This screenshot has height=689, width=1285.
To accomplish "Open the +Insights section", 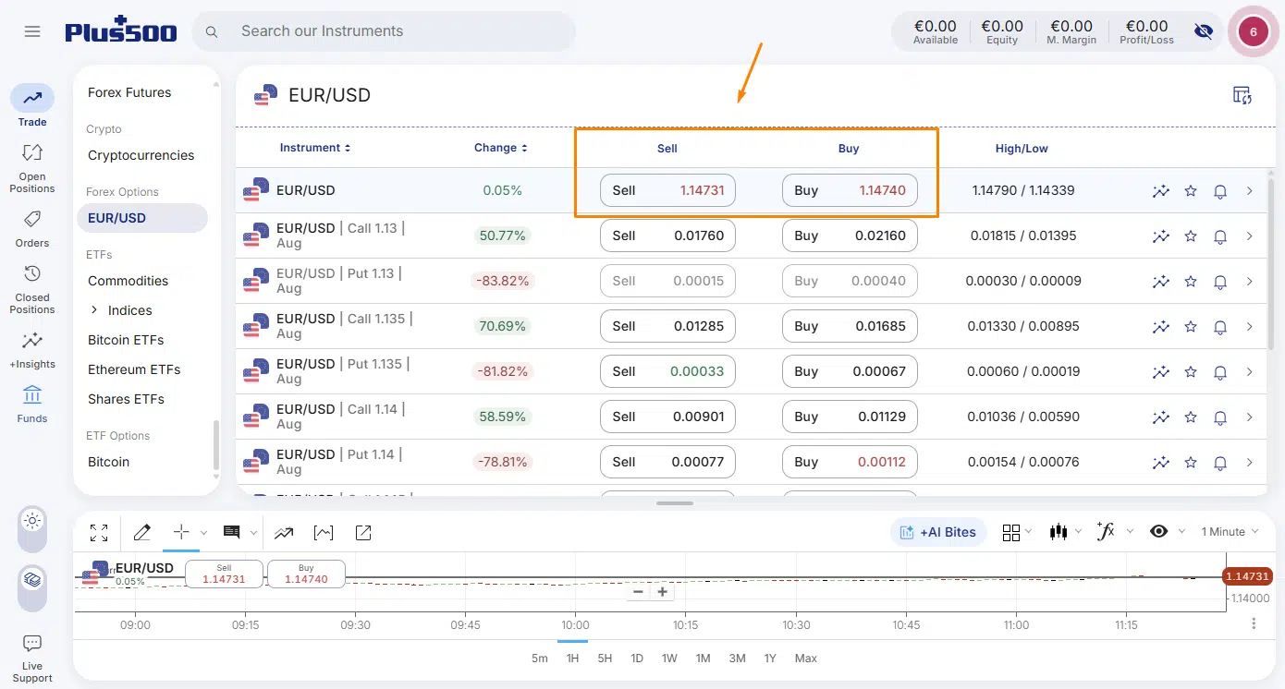I will pyautogui.click(x=32, y=350).
